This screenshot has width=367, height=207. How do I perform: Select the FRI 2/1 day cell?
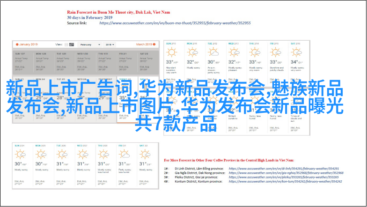click(127, 63)
